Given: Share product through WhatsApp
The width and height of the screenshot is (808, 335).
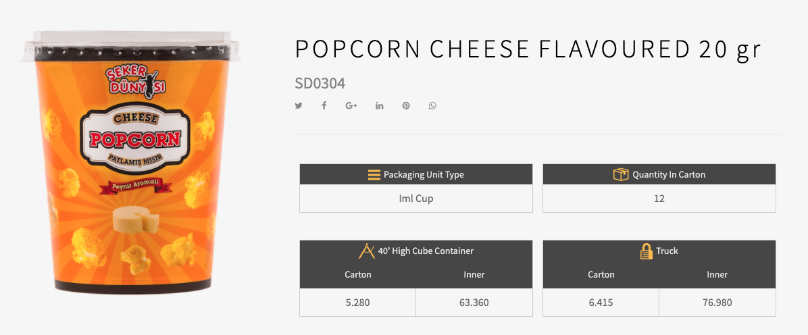Looking at the screenshot, I should [x=432, y=106].
